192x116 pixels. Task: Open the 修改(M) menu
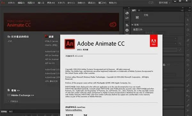tap(51, 3)
